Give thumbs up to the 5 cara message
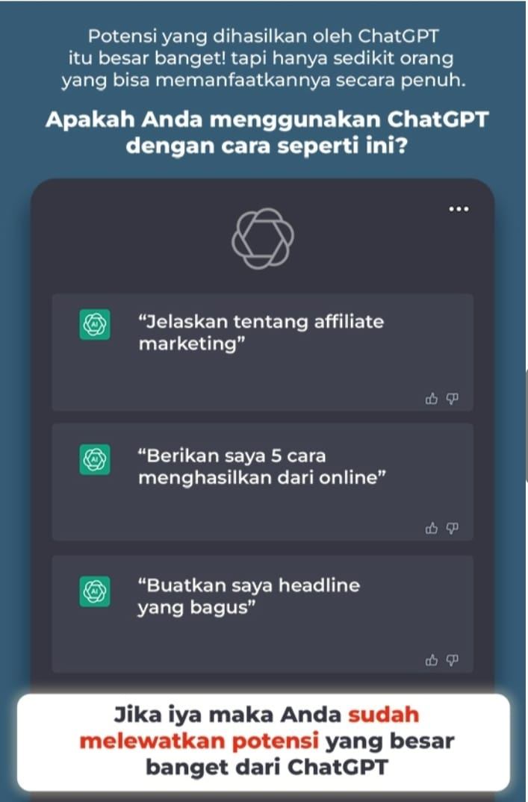The image size is (528, 802). [x=432, y=528]
